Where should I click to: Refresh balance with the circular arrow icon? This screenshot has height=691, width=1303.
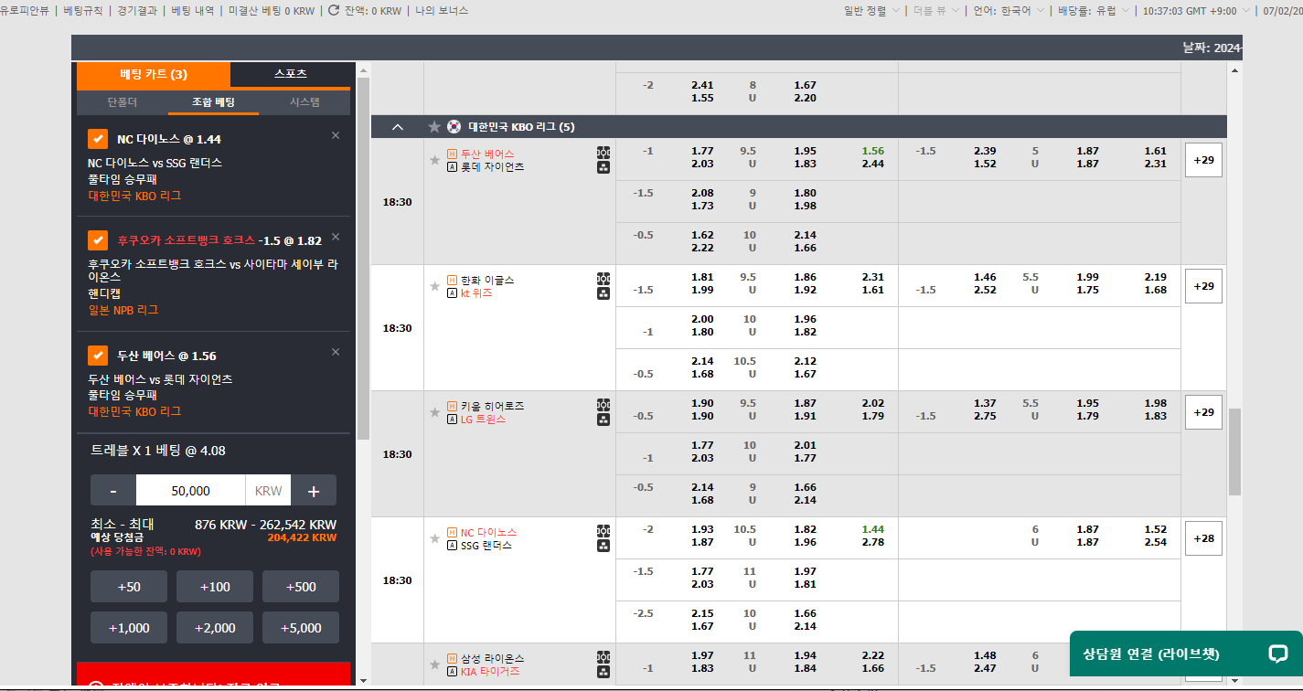(334, 10)
